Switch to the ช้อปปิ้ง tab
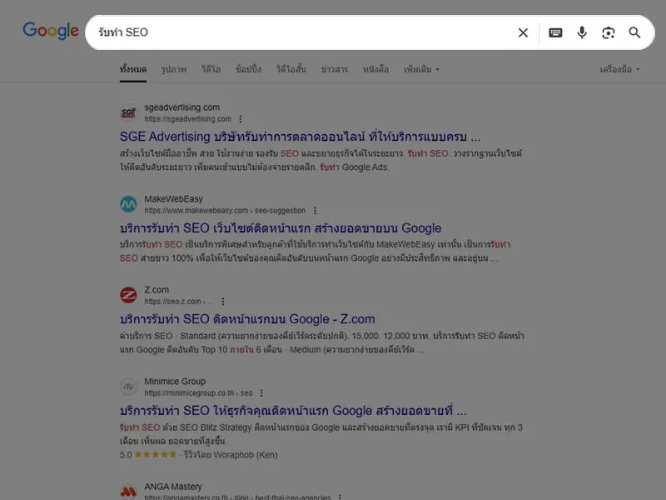Image resolution: width=666 pixels, height=500 pixels. coord(248,69)
